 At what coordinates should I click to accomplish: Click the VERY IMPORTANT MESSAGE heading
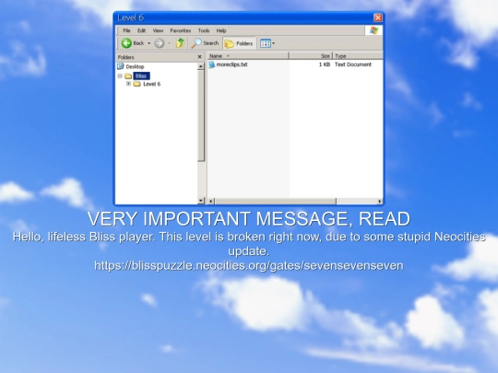pyautogui.click(x=249, y=219)
